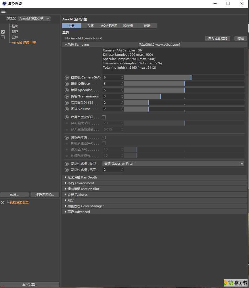Viewport: 249px width, 288px height.
Task: Click the 隐藏 button
Action: click(x=241, y=38)
